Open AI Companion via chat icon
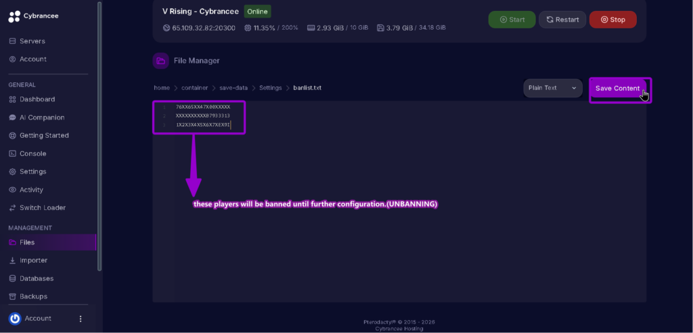This screenshot has width=693, height=333. [12, 118]
